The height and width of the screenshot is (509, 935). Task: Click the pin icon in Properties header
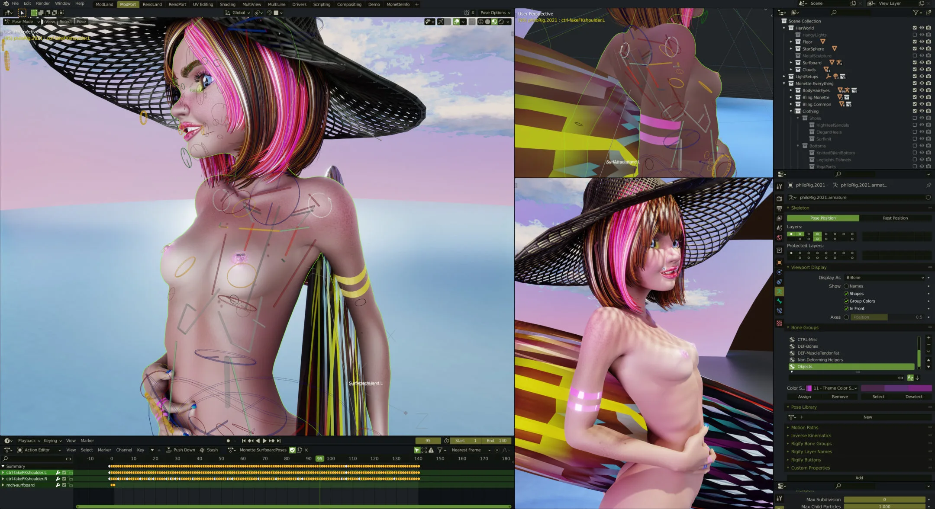click(x=928, y=185)
